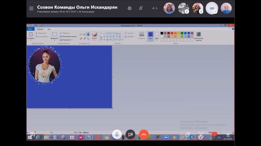This screenshot has height=146, width=261.
Task: Open the Zoom app in shared taskbar
Action: 166,137
